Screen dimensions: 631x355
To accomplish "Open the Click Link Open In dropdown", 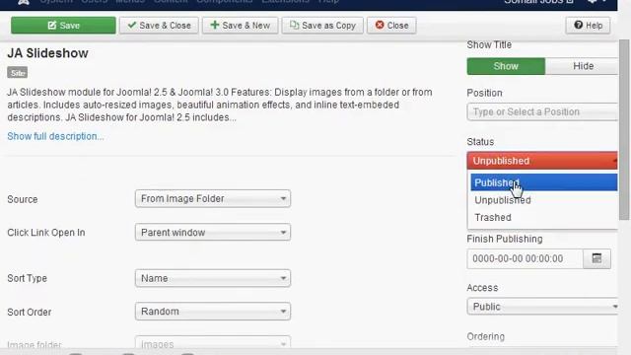I will [213, 233].
